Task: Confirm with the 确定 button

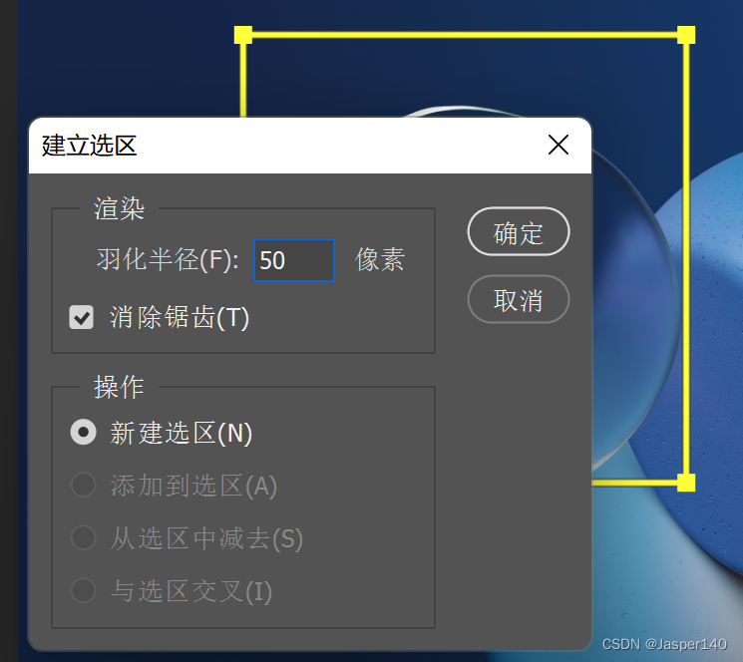Action: coord(519,231)
